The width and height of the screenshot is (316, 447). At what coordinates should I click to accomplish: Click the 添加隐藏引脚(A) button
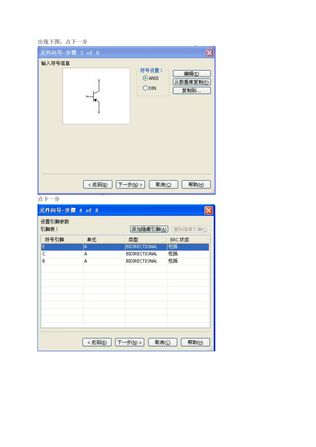(x=149, y=229)
